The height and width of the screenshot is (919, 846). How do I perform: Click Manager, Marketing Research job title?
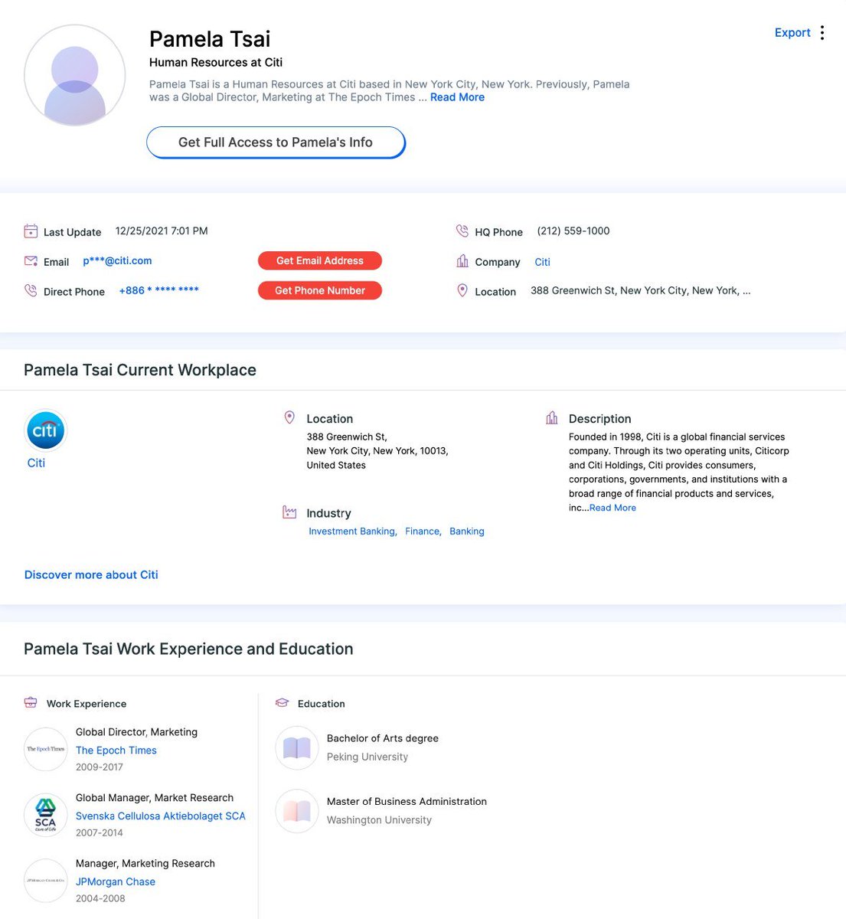pyautogui.click(x=145, y=864)
